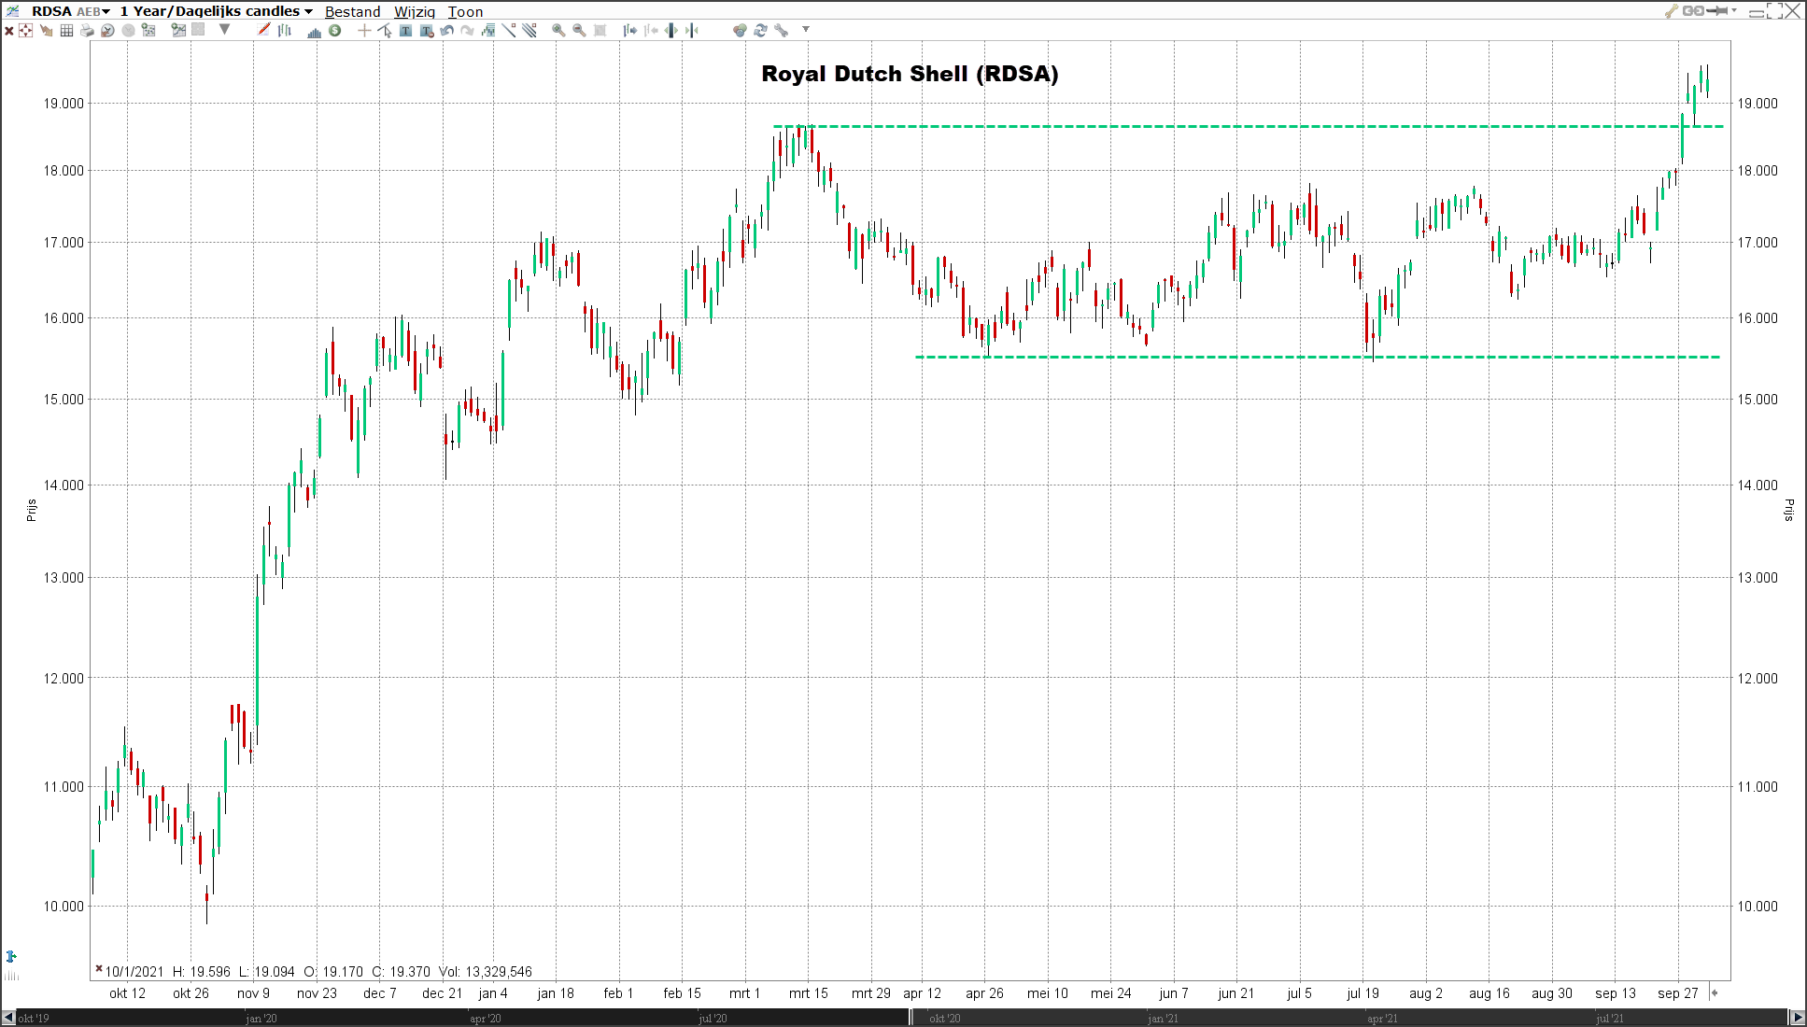Image resolution: width=1807 pixels, height=1027 pixels.
Task: Click the small x next to 10/1/2021 data line
Action: [98, 969]
